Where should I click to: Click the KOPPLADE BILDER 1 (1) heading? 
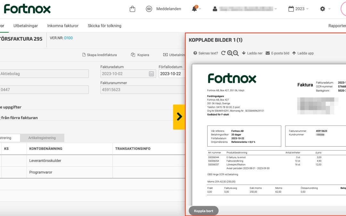coord(216,40)
